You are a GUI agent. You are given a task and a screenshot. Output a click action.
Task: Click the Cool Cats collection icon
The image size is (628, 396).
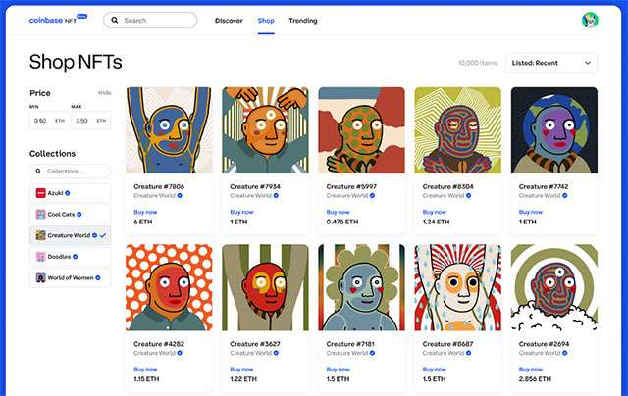pos(41,215)
